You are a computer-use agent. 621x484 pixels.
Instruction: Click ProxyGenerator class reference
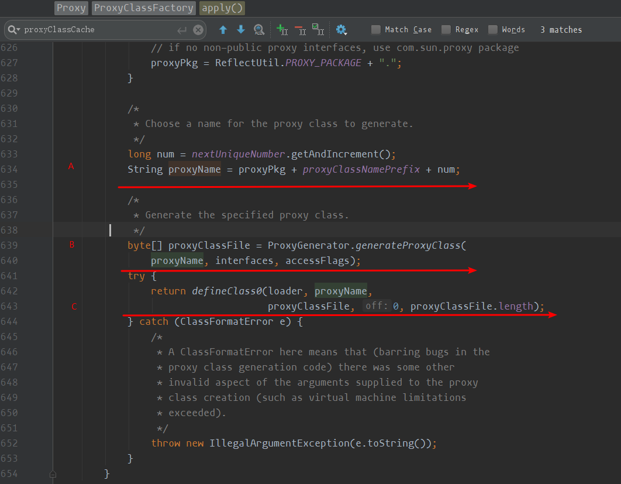(309, 245)
